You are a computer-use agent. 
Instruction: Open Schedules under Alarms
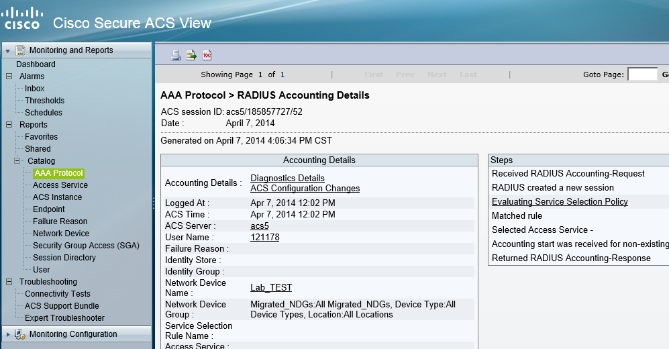click(44, 113)
